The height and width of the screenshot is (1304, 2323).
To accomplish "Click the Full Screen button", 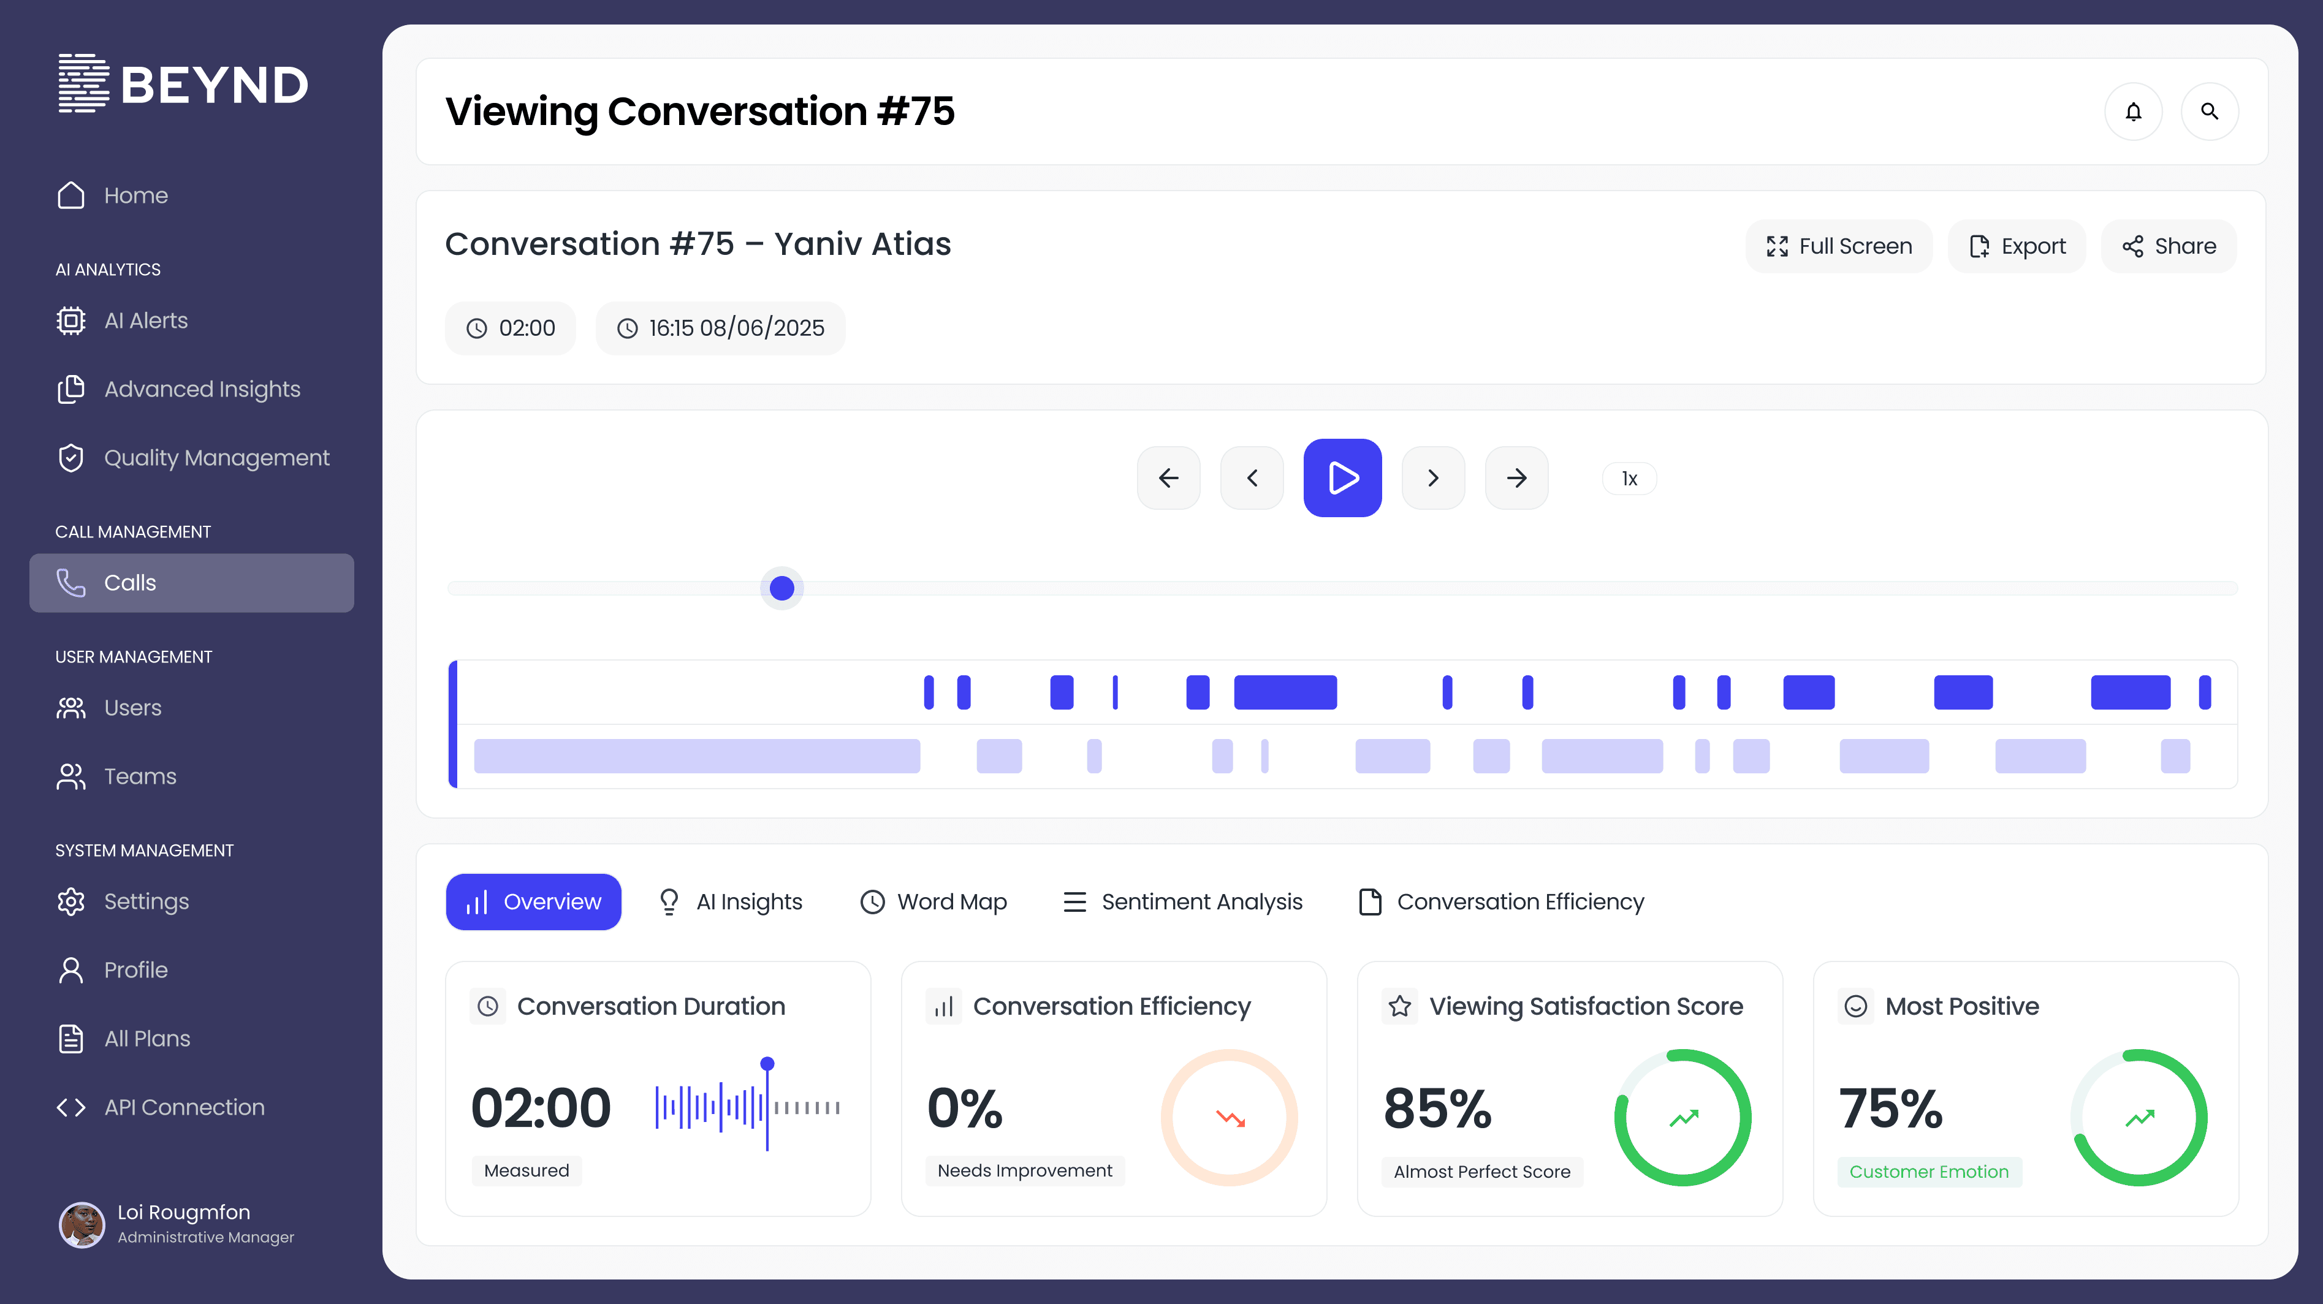I will [x=1839, y=245].
